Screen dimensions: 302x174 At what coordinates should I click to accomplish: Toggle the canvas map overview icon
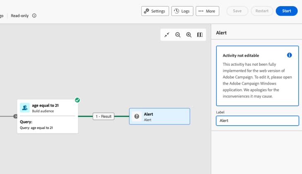200,35
